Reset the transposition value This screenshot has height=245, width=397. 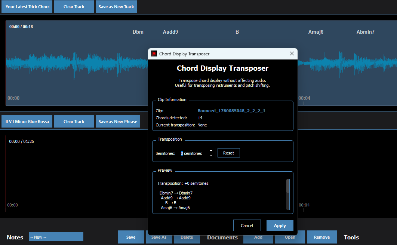[228, 153]
